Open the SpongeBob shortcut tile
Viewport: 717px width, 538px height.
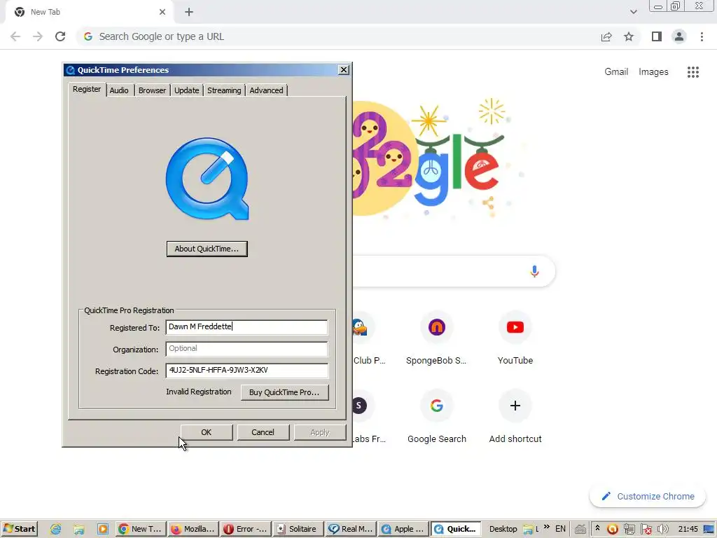click(436, 338)
